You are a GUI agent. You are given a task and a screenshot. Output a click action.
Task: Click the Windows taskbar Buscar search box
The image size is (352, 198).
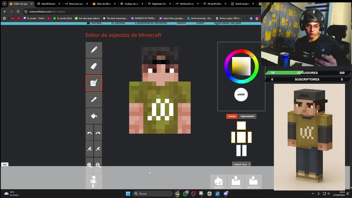(x=153, y=194)
